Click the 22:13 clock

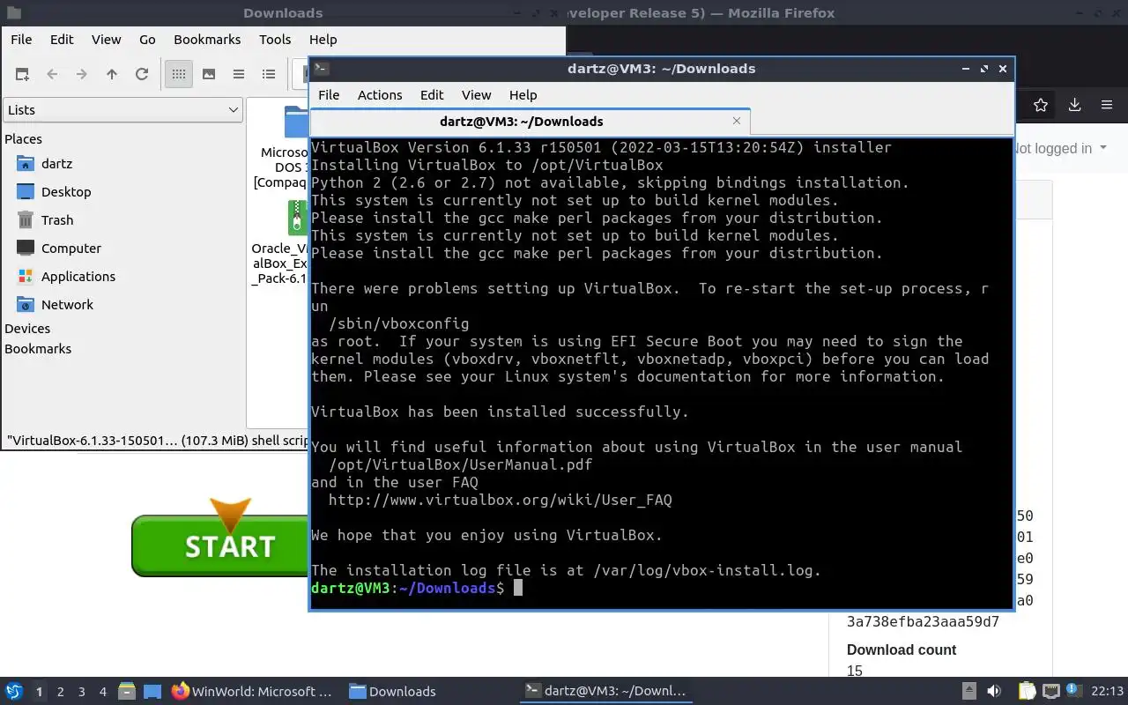click(x=1107, y=692)
